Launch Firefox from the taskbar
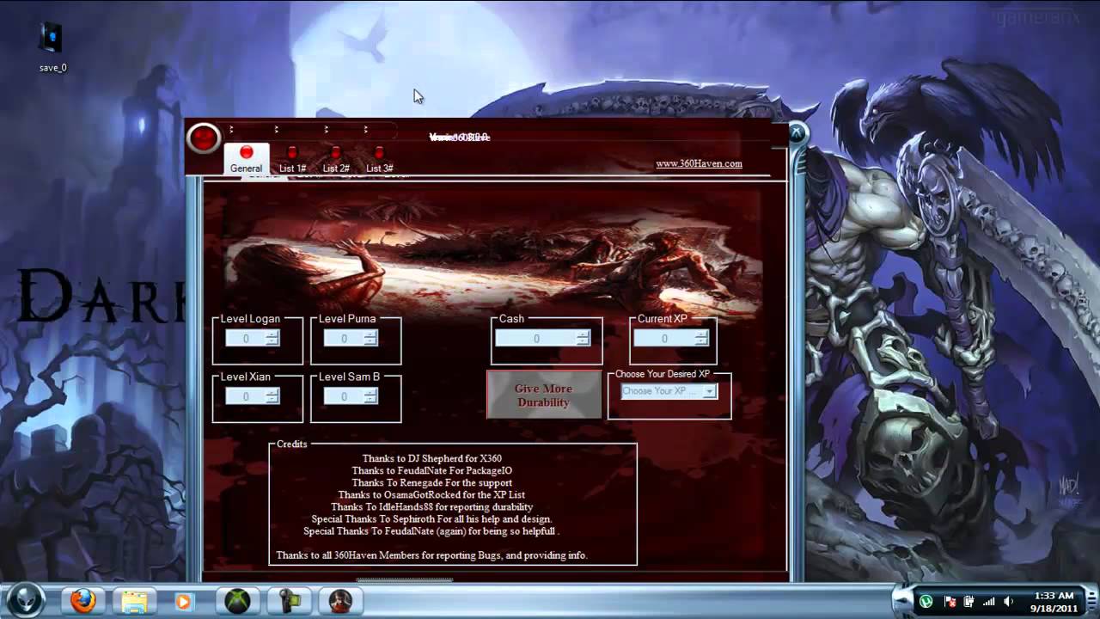 (83, 601)
